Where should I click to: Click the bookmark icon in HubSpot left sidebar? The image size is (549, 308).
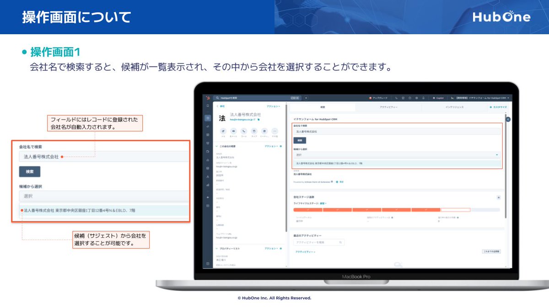[x=208, y=106]
